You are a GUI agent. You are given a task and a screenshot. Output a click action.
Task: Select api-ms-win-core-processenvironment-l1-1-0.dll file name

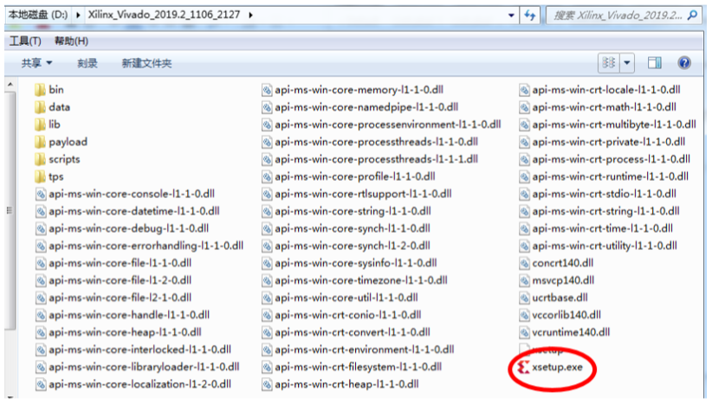pyautogui.click(x=388, y=125)
